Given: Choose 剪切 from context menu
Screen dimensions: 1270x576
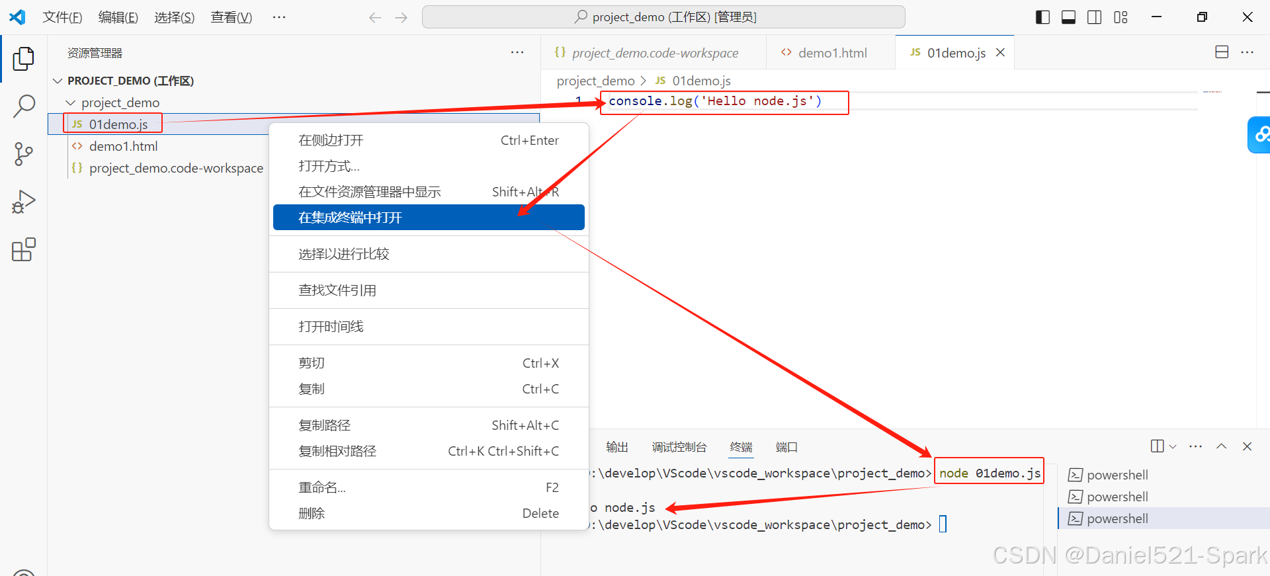Looking at the screenshot, I should [429, 363].
